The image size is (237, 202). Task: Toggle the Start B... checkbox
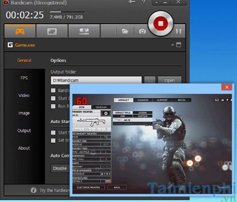[x=53, y=98]
